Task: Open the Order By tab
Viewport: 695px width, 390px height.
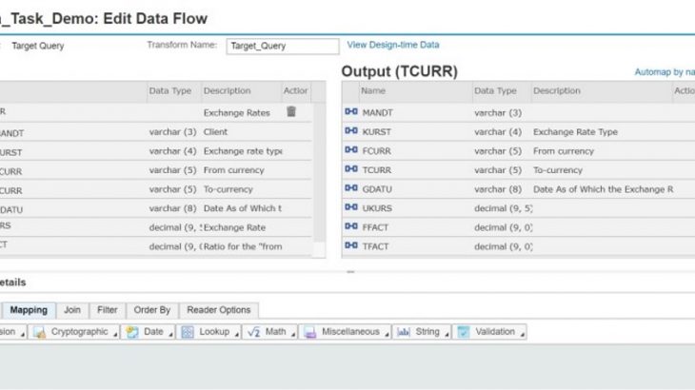Action: pyautogui.click(x=152, y=310)
